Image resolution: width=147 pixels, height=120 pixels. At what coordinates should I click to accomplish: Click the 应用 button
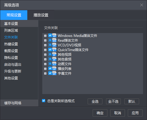click(x=135, y=113)
